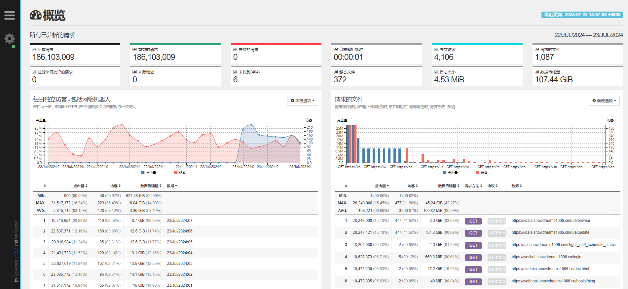Sort requested files table by 协议
The image size is (628, 289).
pos(492,186)
